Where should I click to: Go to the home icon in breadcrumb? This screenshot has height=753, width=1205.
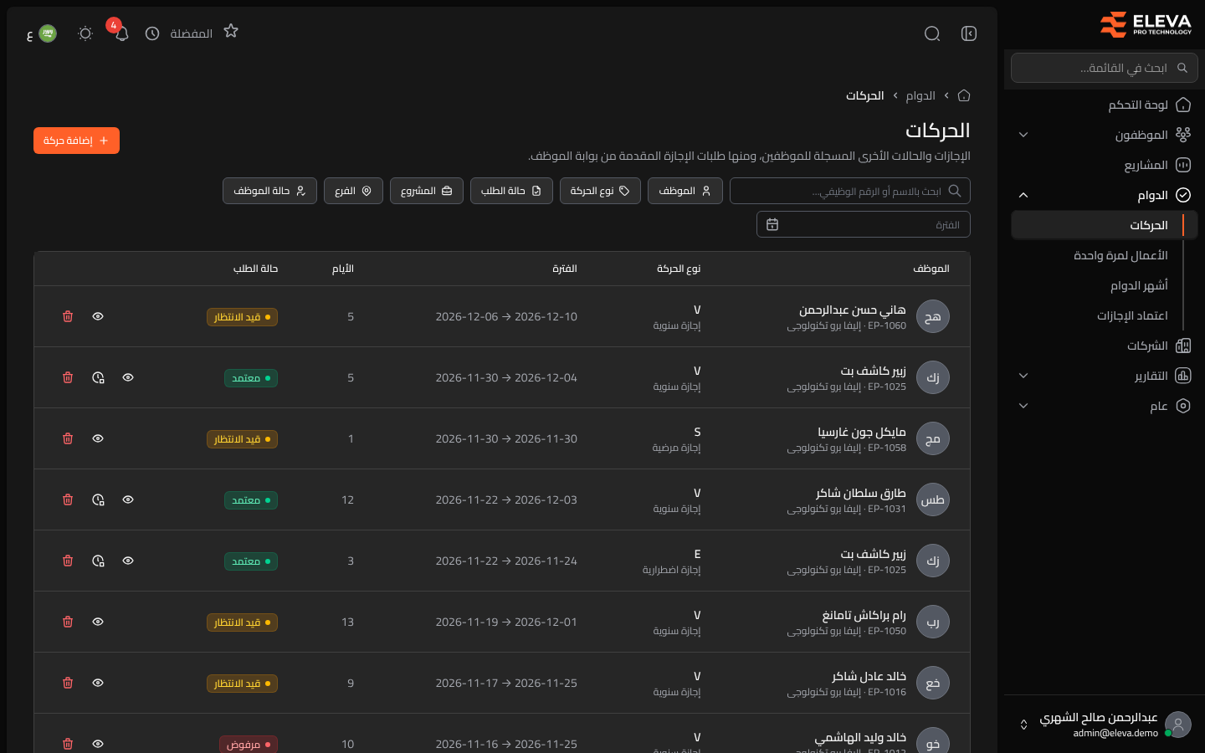(964, 95)
